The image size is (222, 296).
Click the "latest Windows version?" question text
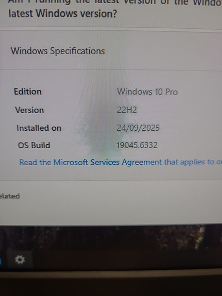pyautogui.click(x=63, y=13)
